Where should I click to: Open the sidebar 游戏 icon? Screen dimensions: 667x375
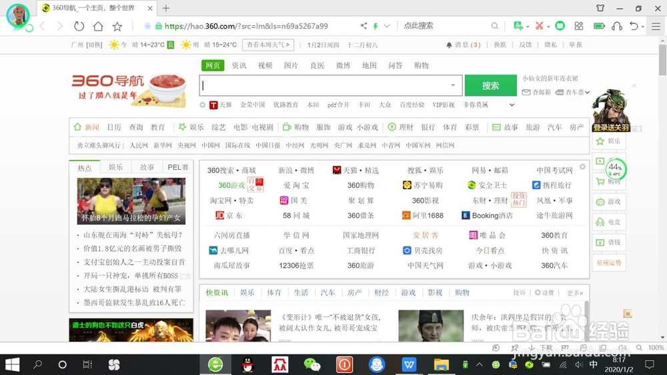click(600, 202)
